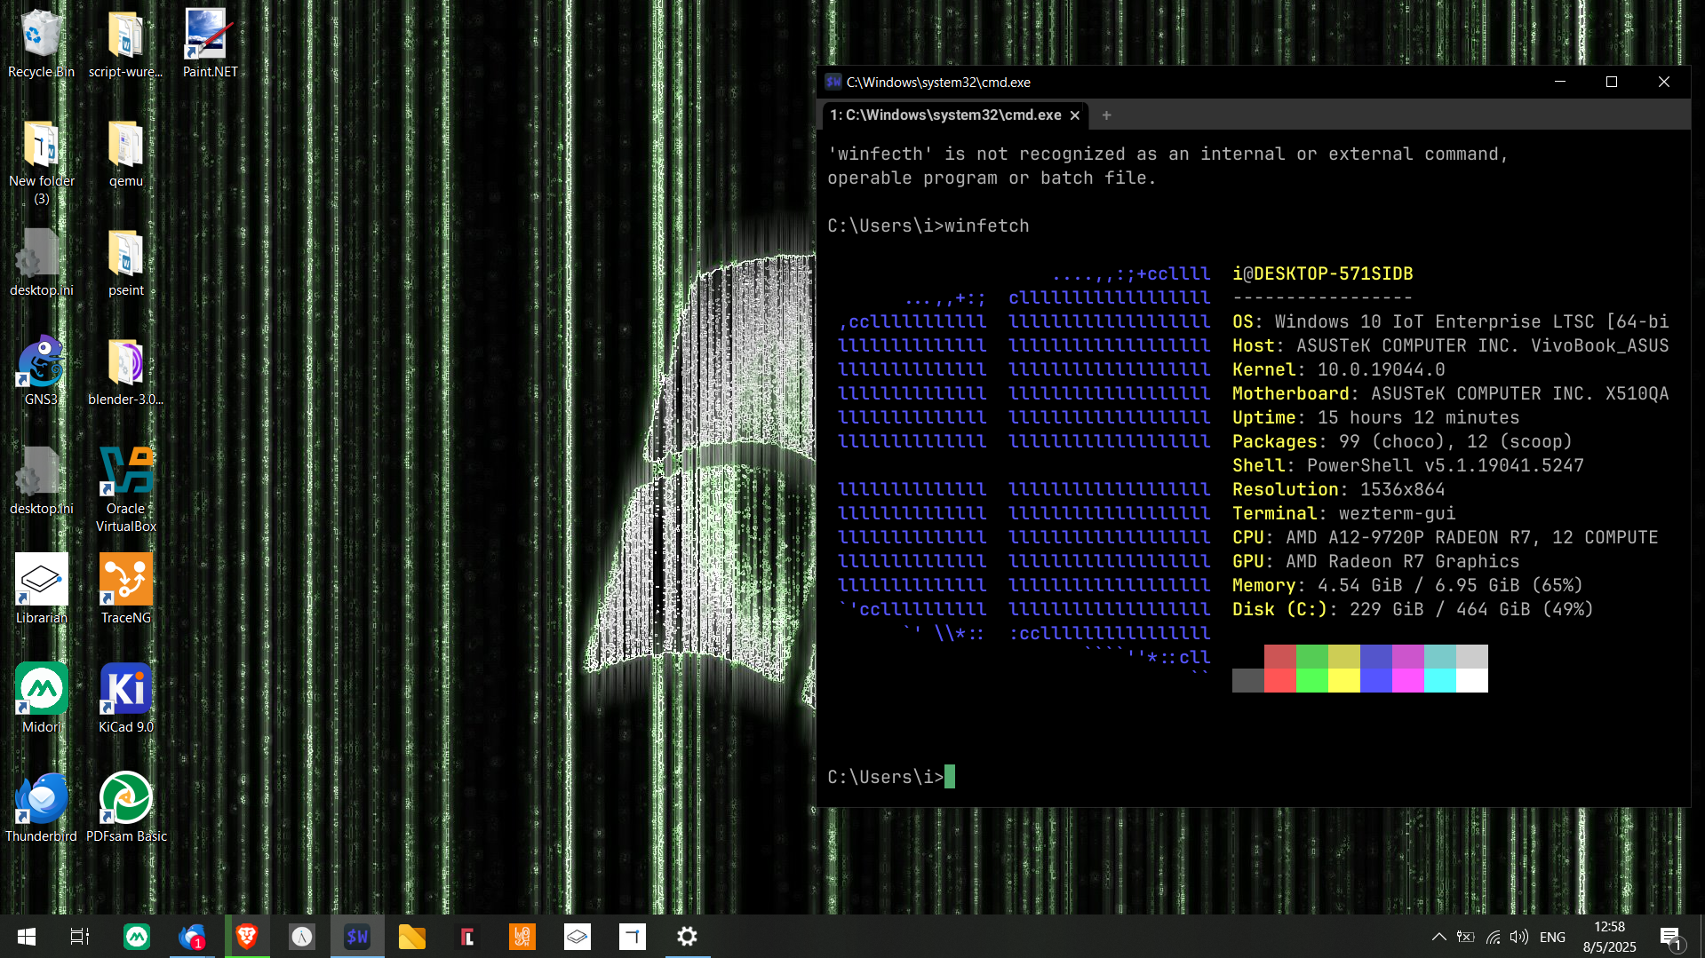Click the bright red swatch in bottom row
The height and width of the screenshot is (958, 1705).
tap(1280, 680)
